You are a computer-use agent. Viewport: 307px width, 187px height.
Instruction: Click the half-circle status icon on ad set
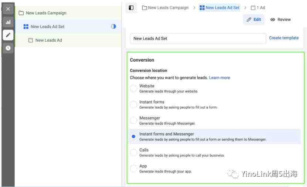pyautogui.click(x=113, y=27)
